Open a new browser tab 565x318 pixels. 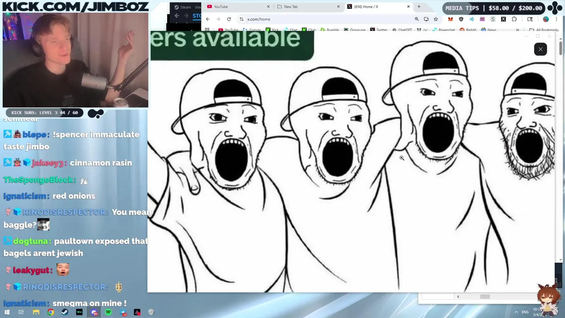[419, 7]
